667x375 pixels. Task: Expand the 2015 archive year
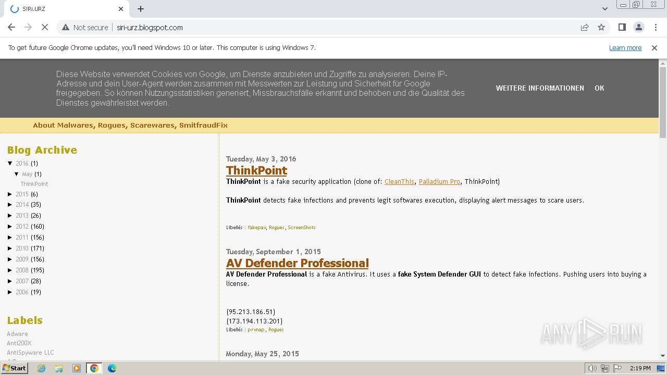(10, 194)
